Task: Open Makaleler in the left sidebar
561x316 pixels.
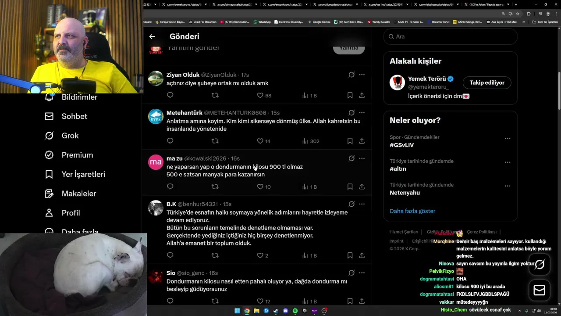Action: [x=71, y=194]
